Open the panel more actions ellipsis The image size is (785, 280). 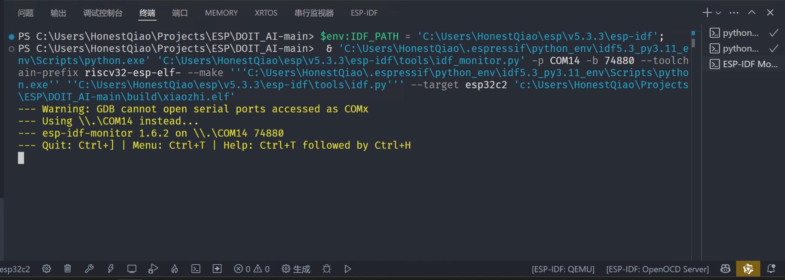(734, 13)
